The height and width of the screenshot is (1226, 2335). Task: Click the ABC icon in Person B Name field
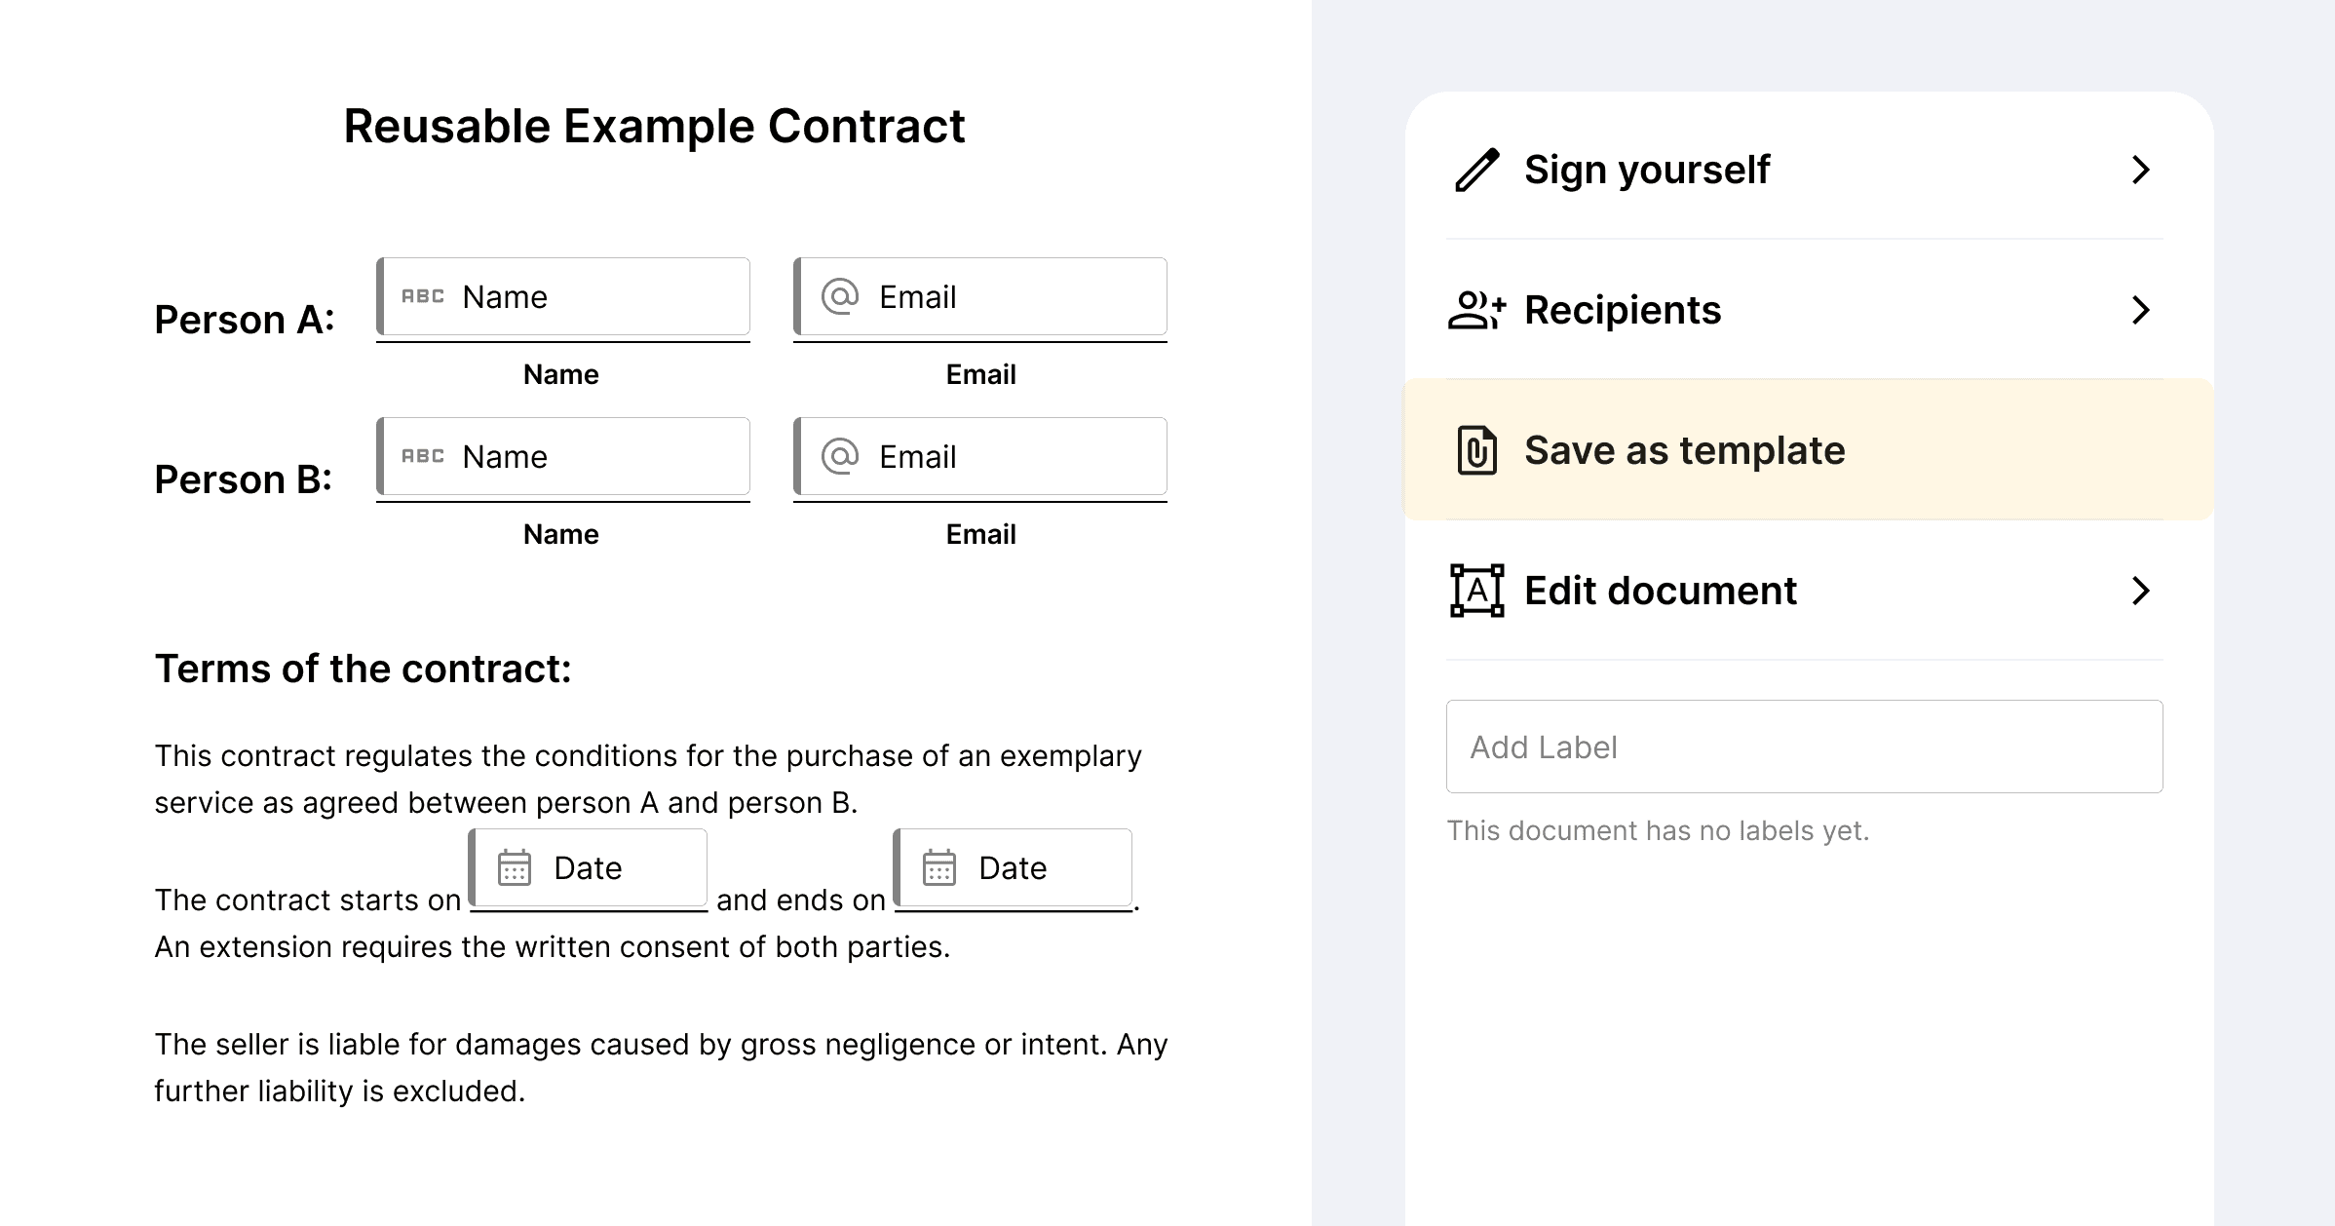(423, 456)
